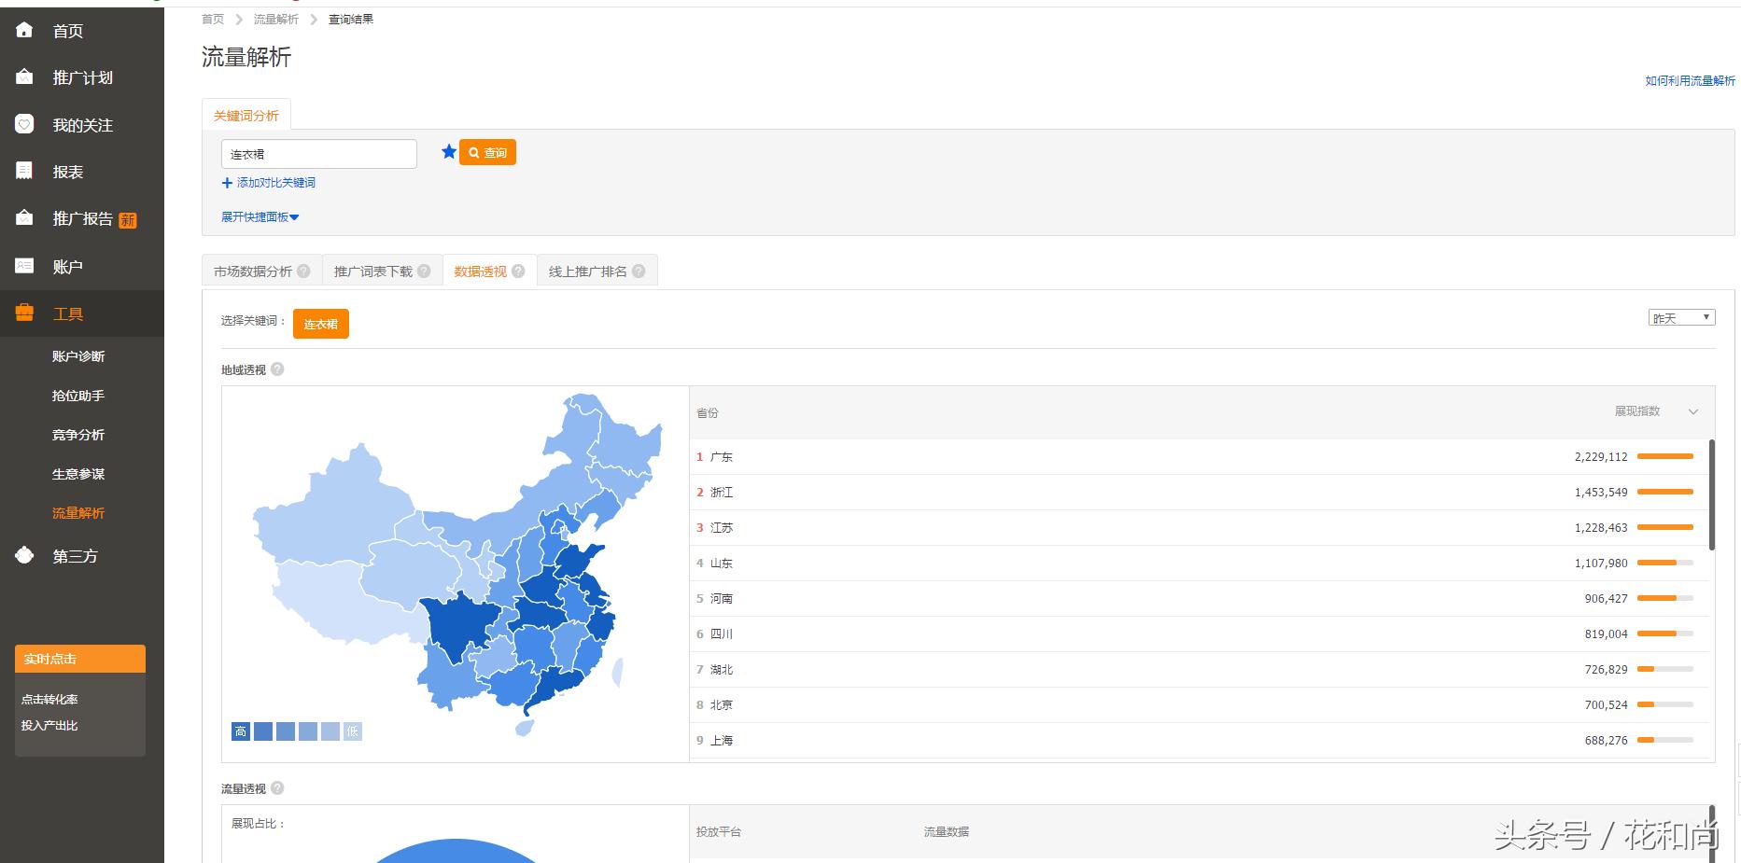1741x863 pixels.
Task: Open the help icon next to 地域透视
Action: click(x=278, y=369)
